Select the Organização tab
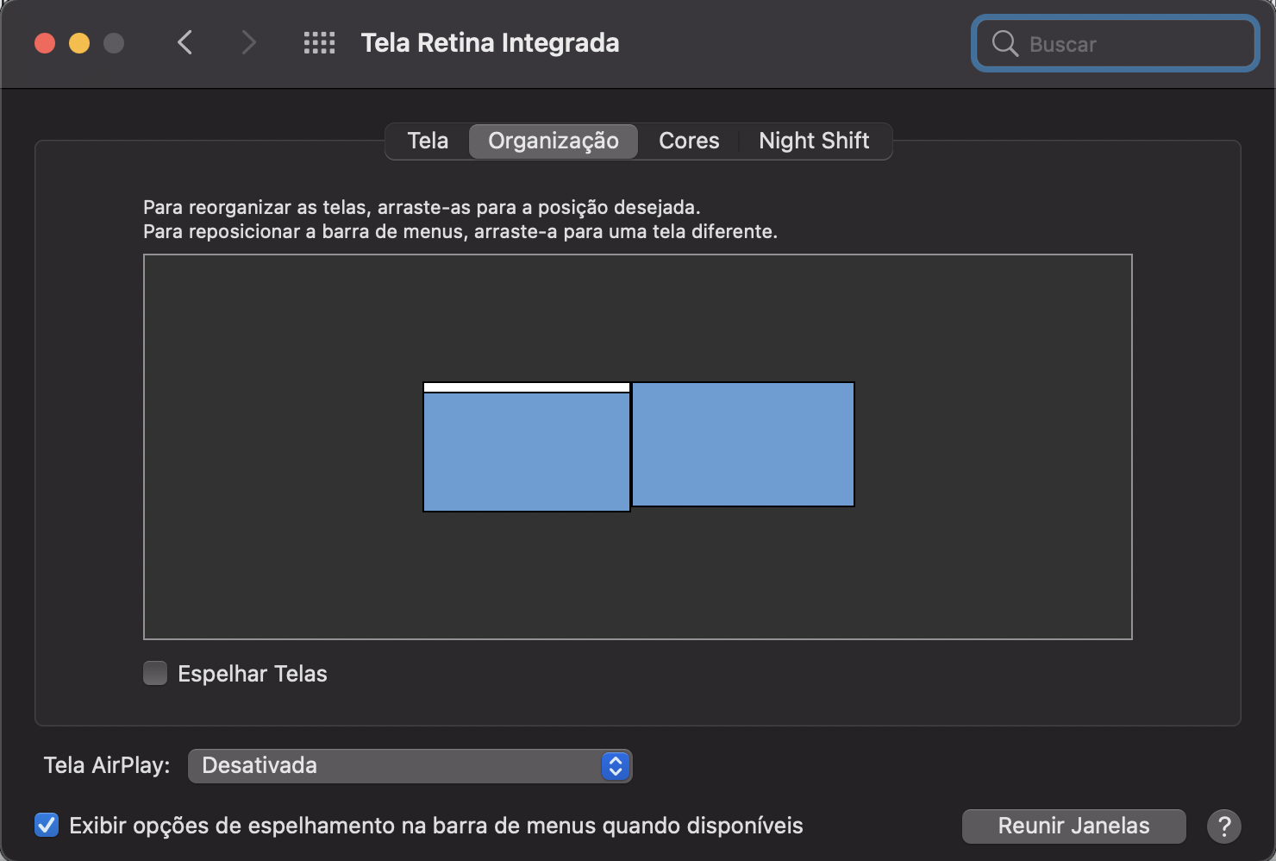 554,141
